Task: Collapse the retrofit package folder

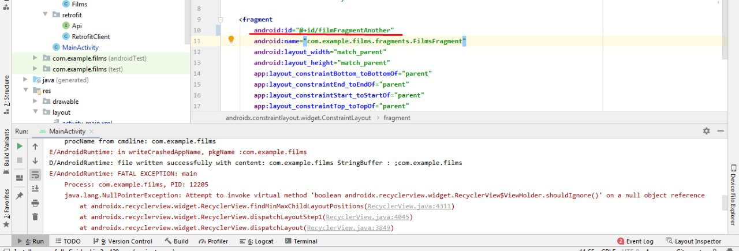Action: [x=46, y=14]
